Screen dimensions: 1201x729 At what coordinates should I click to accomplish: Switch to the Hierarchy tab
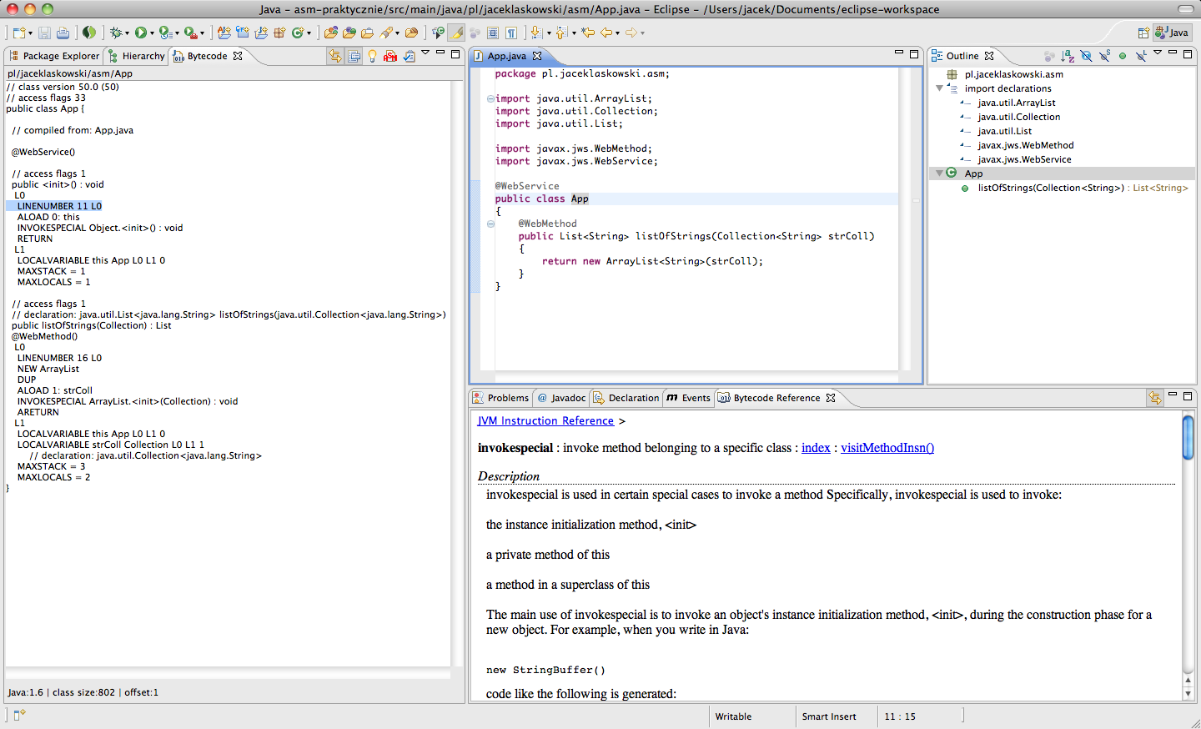click(x=137, y=56)
